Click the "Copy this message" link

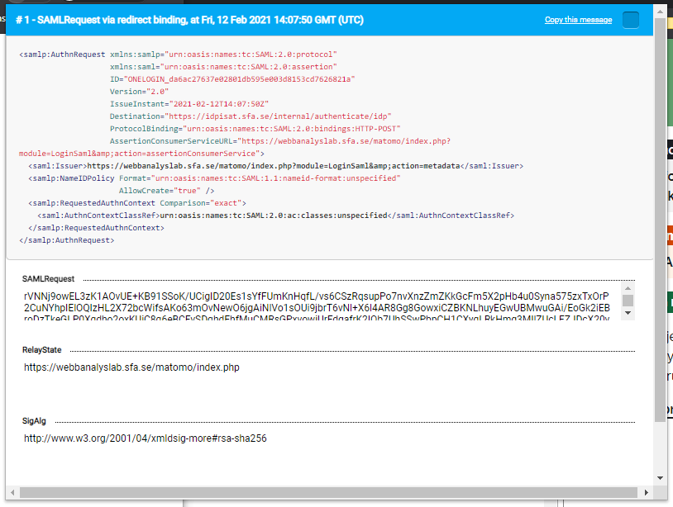(x=578, y=20)
